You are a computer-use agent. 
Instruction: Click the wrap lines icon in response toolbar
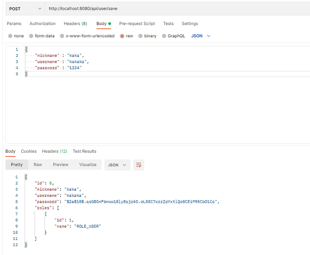pyautogui.click(x=138, y=165)
